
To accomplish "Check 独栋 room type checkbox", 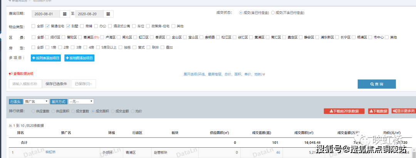I will tap(121, 48).
